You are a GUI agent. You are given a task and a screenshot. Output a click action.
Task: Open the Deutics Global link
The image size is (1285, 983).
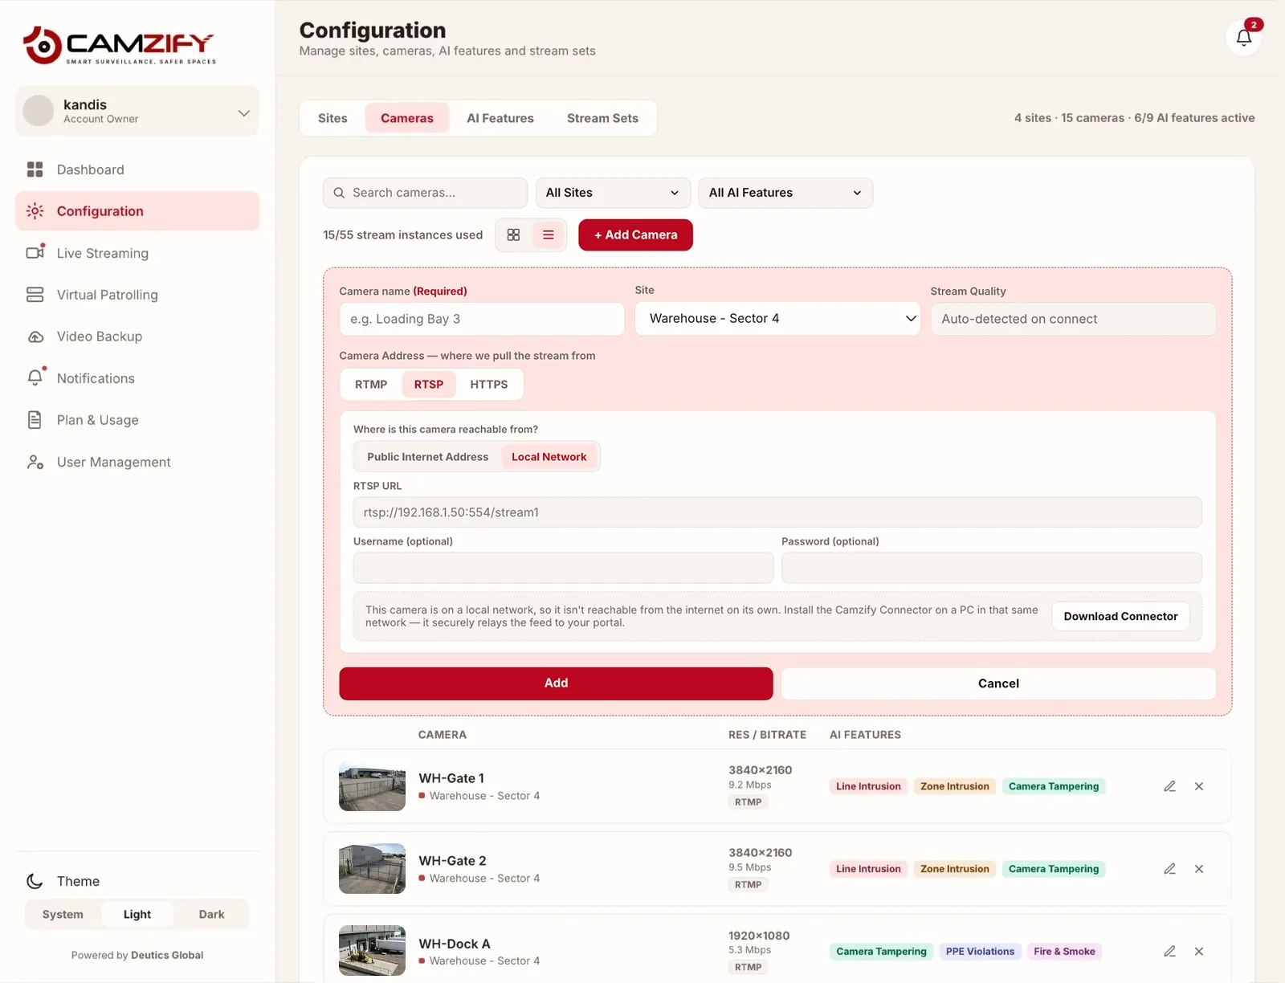(167, 955)
